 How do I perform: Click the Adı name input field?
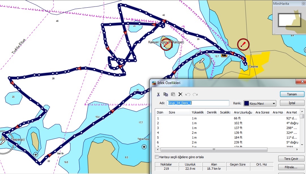[x=198, y=103]
